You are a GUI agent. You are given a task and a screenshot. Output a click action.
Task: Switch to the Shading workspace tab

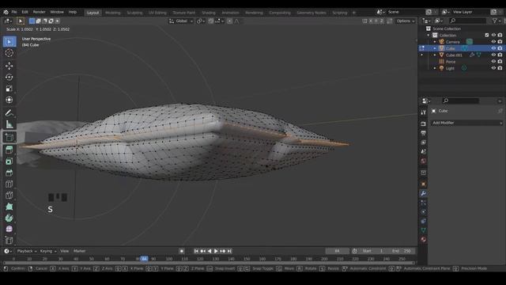click(209, 13)
